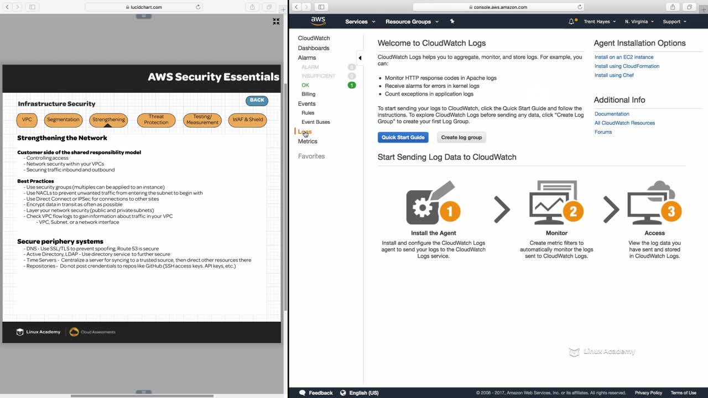708x398 pixels.
Task: Open Rules under Events
Action: click(308, 113)
